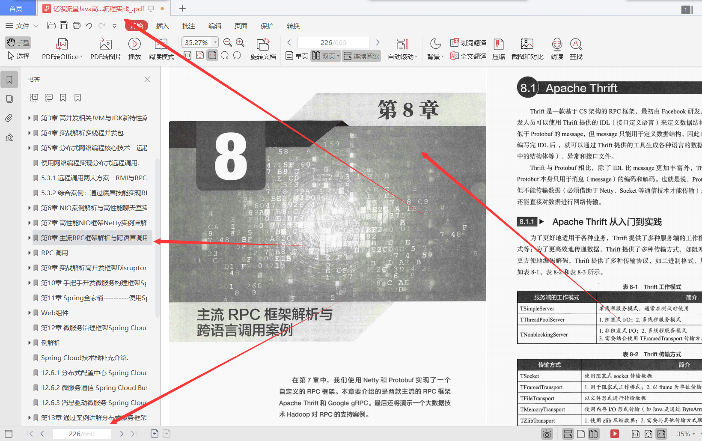Undo the last action
The height and width of the screenshot is (441, 702).
89,26
